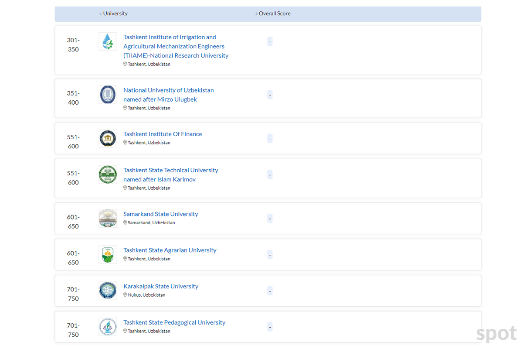This screenshot has width=523, height=349.
Task: Click Tashkent State Agrarian University logo
Action: (x=108, y=254)
